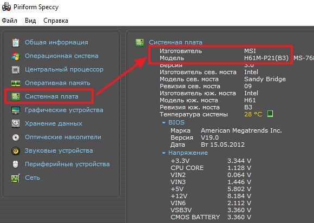This screenshot has width=314, height=223.
Task: Open Периферийные устройства section
Action: click(67, 164)
